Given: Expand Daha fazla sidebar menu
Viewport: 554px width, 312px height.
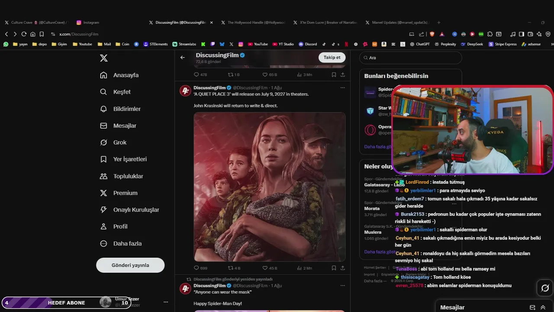Looking at the screenshot, I should (x=121, y=244).
